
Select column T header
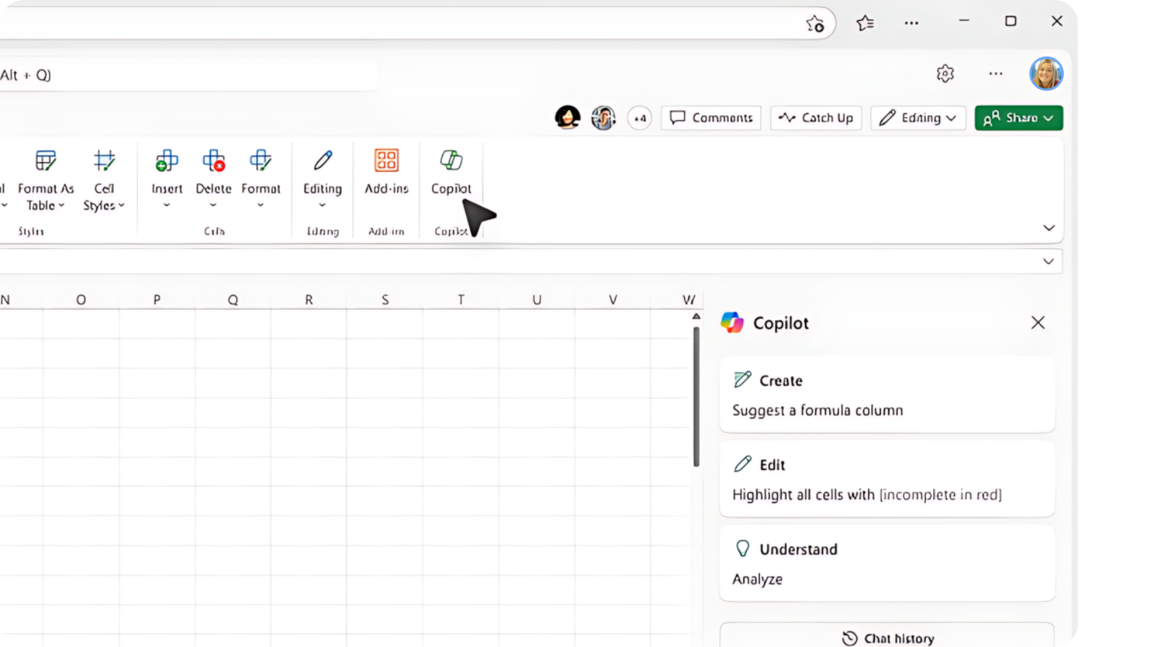coord(461,300)
